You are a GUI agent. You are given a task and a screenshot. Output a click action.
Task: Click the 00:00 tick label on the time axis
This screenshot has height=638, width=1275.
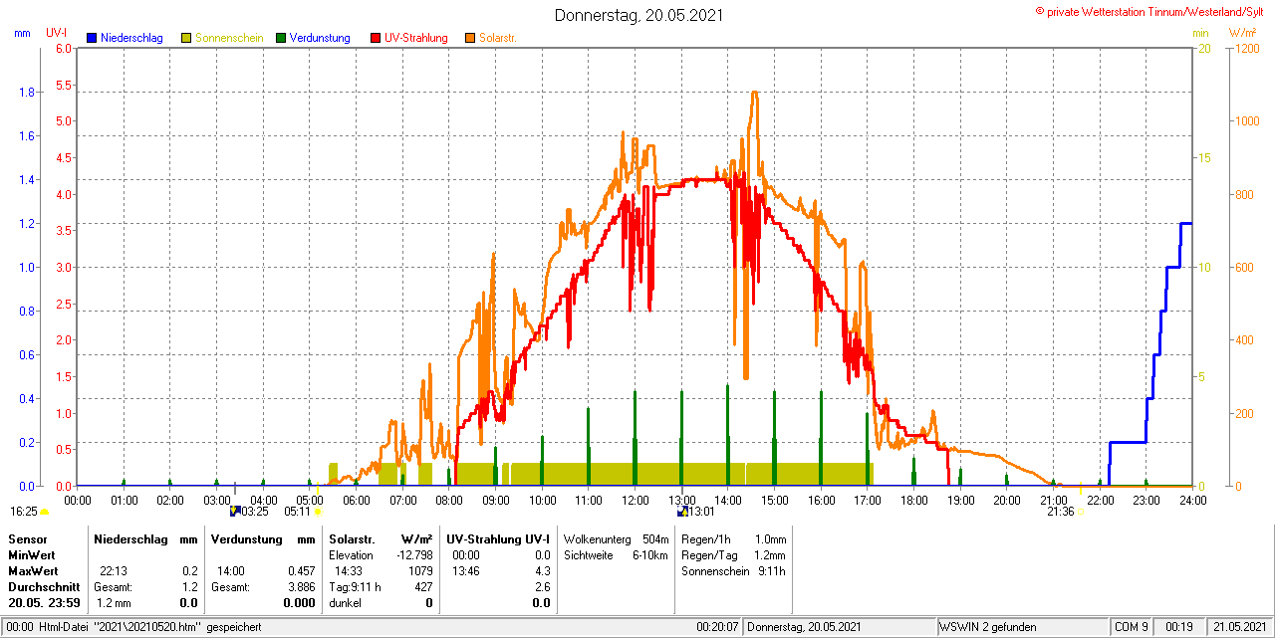78,500
